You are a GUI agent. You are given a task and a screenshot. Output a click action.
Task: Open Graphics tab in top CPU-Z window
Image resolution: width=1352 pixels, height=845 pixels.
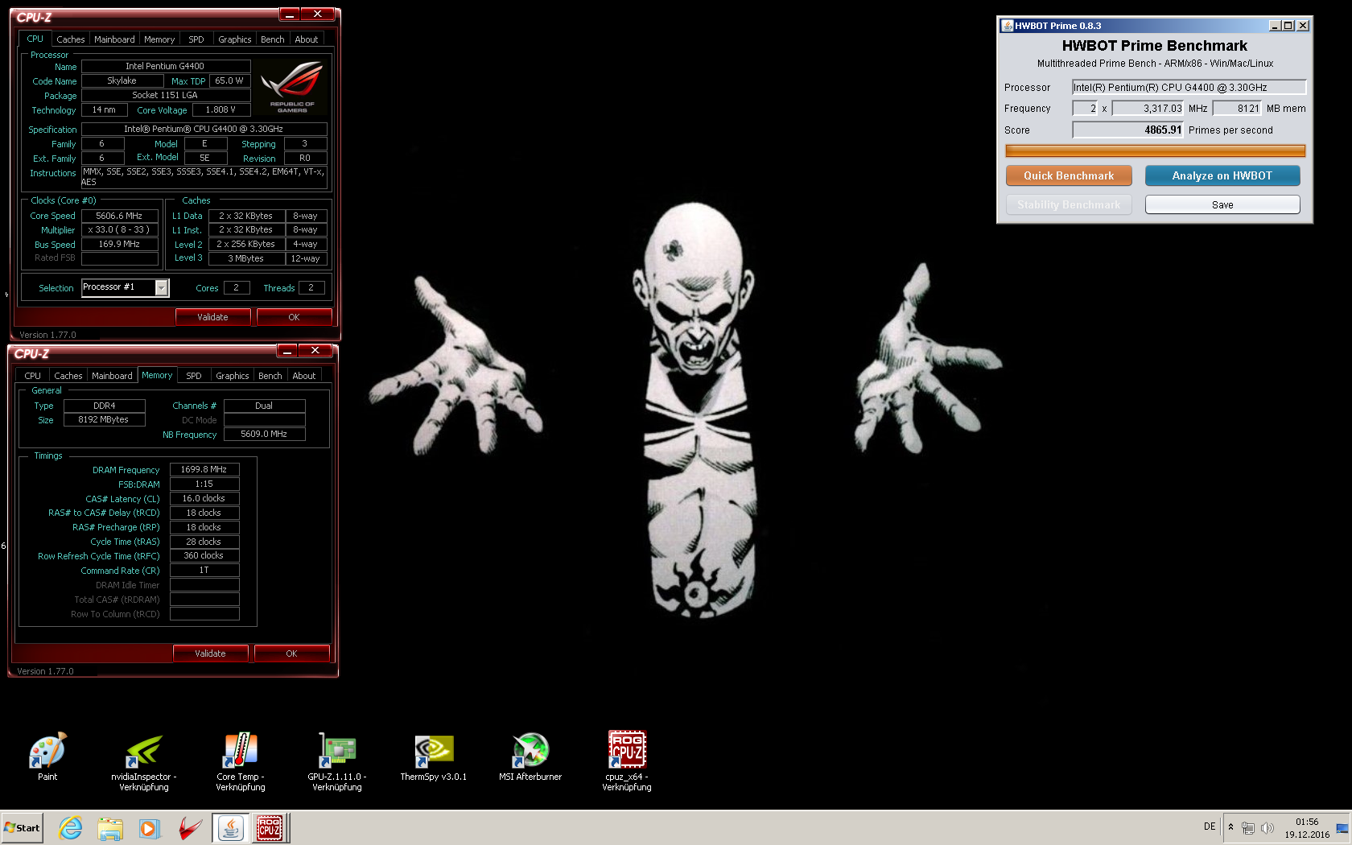pos(235,39)
